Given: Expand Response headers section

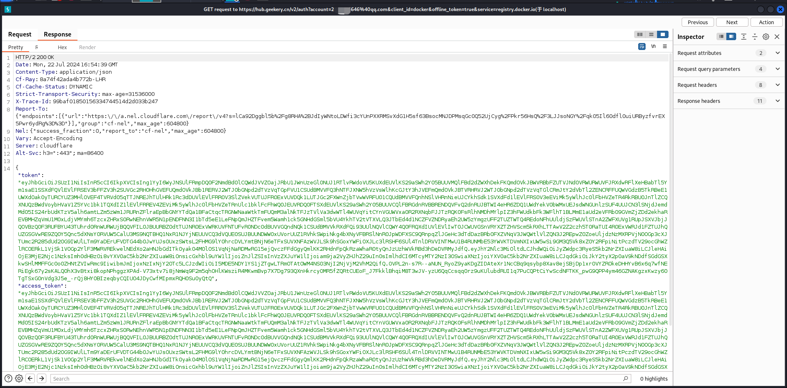Looking at the screenshot, I should point(778,101).
